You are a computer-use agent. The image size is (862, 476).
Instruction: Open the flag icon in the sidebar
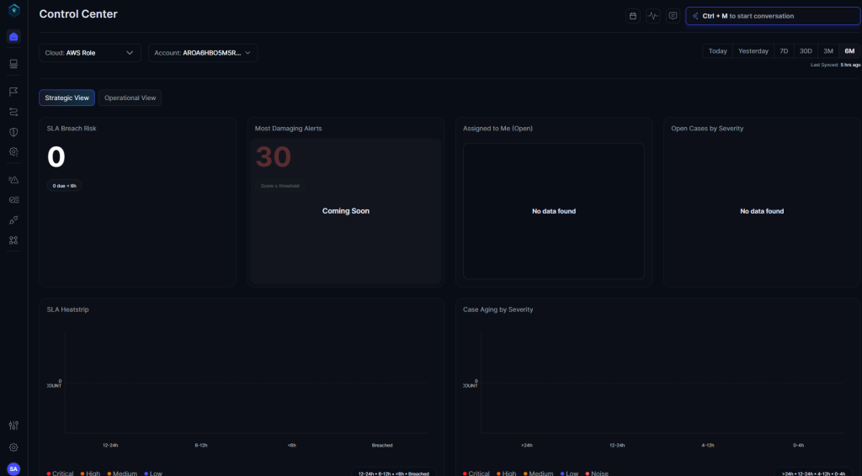point(13,91)
